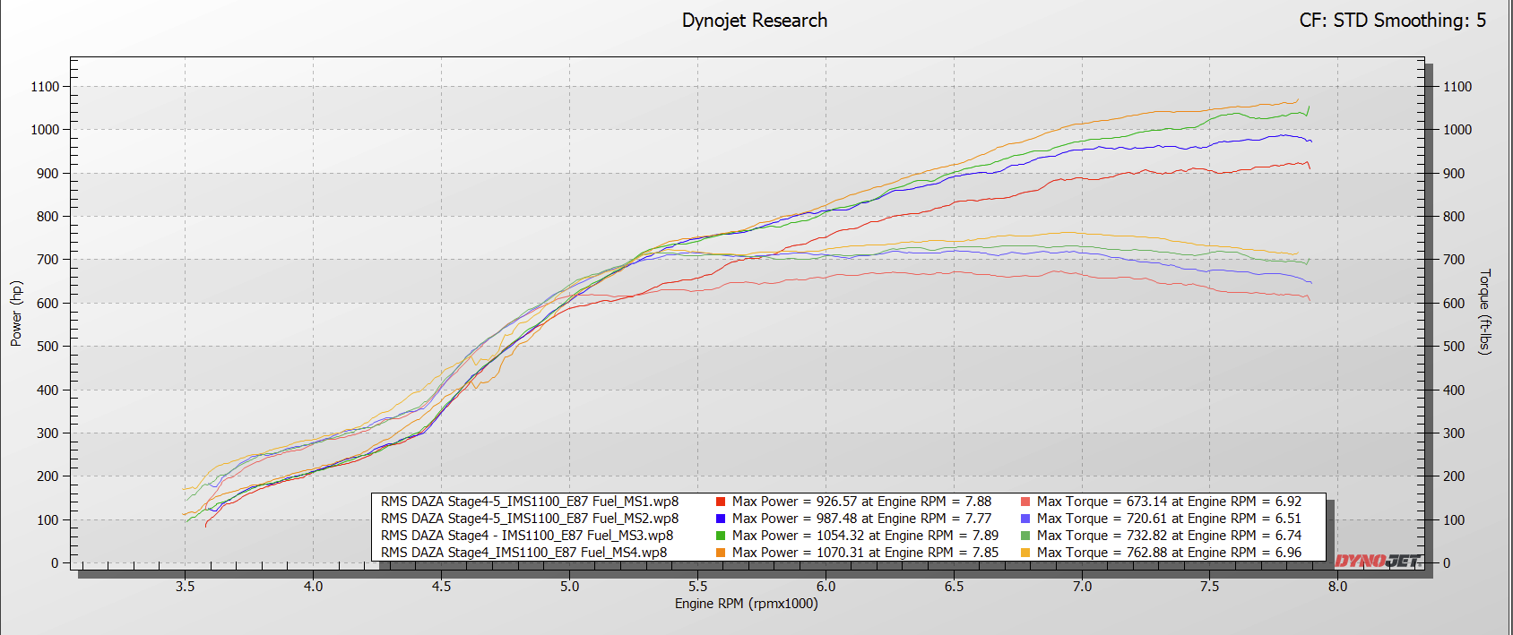Click Max Torque = 673.14 entry
The image size is (1513, 635).
click(1169, 502)
